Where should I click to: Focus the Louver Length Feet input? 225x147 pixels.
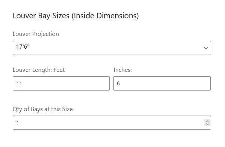tap(61, 83)
